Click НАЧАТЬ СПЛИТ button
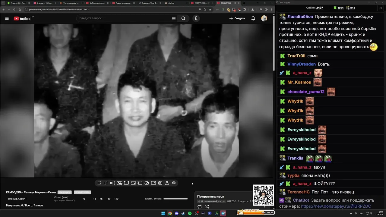 pos(17,199)
